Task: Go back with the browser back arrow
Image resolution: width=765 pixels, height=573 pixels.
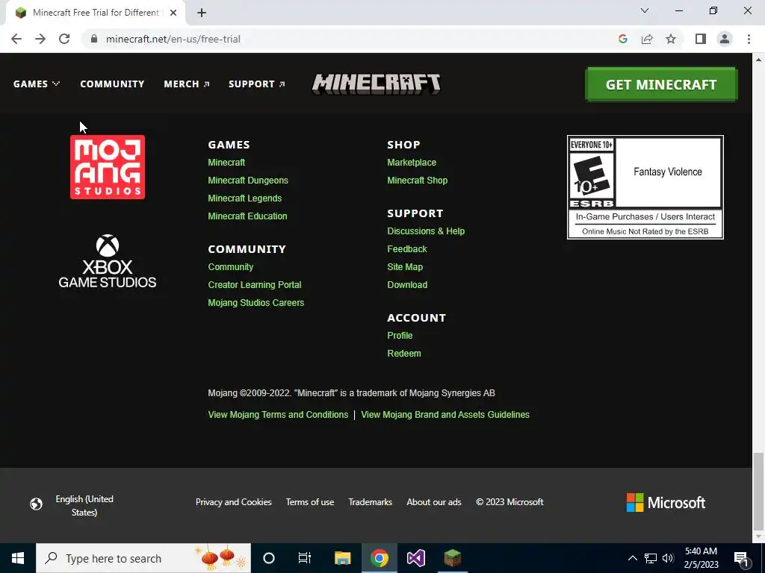Action: pyautogui.click(x=16, y=39)
